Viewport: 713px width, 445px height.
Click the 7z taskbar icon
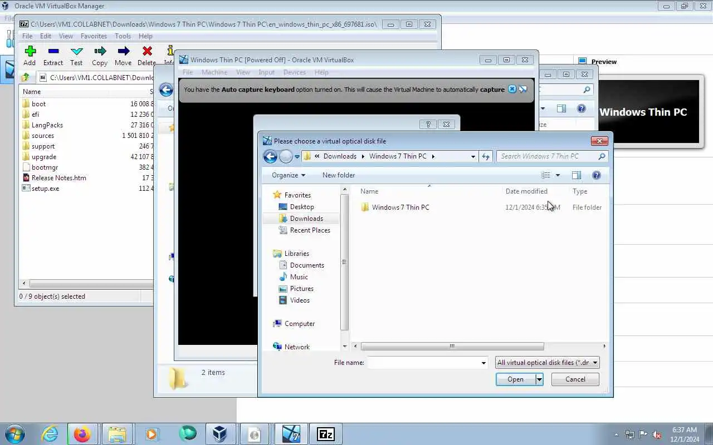point(326,434)
